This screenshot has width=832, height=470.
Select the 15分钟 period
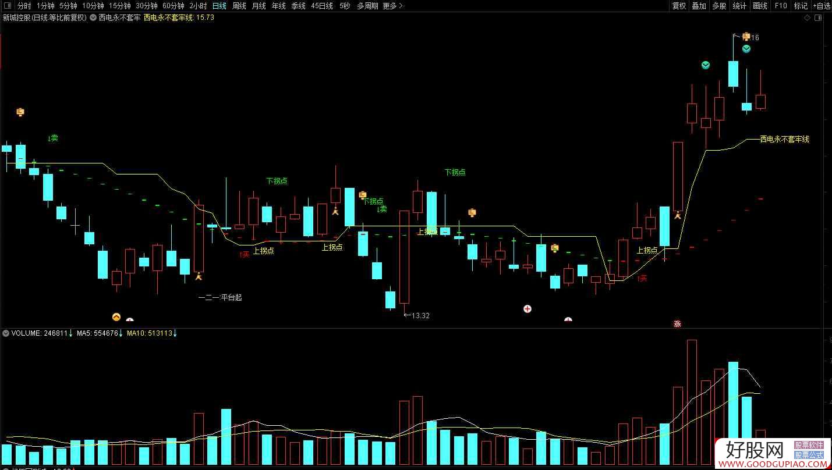pyautogui.click(x=120, y=6)
